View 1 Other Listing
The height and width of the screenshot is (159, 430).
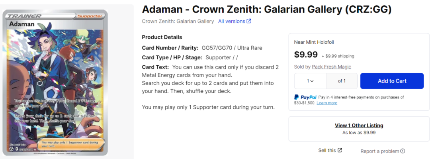[x=359, y=126]
